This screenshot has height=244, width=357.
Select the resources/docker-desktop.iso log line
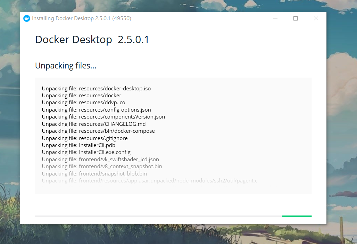click(x=96, y=89)
